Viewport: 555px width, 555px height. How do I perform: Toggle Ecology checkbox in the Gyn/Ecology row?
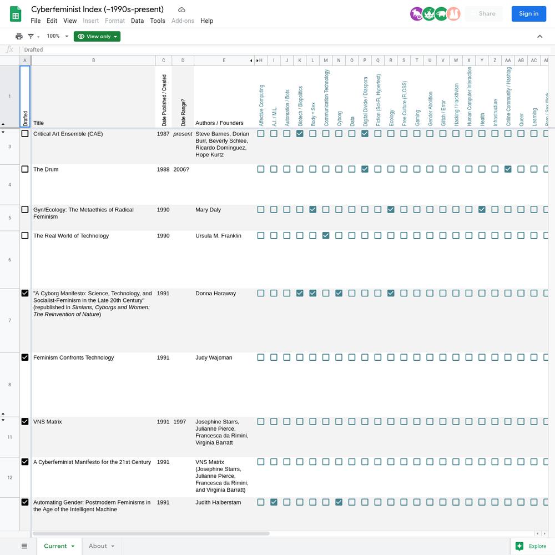(x=391, y=210)
